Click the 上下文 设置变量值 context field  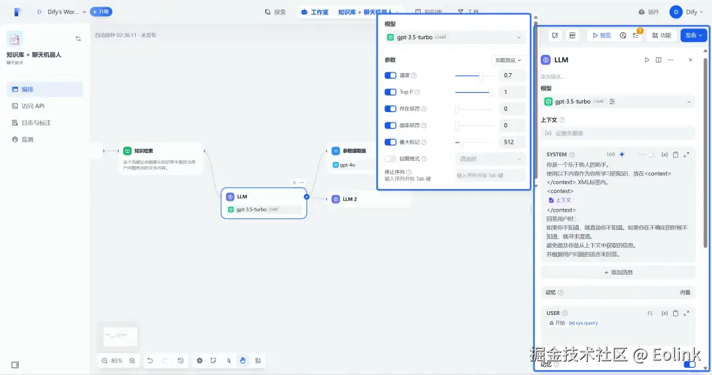point(618,134)
